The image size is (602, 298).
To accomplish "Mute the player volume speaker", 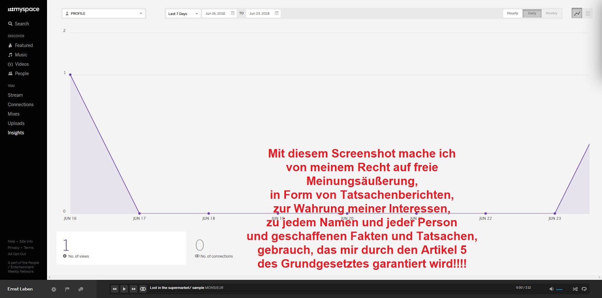I will pos(551,289).
